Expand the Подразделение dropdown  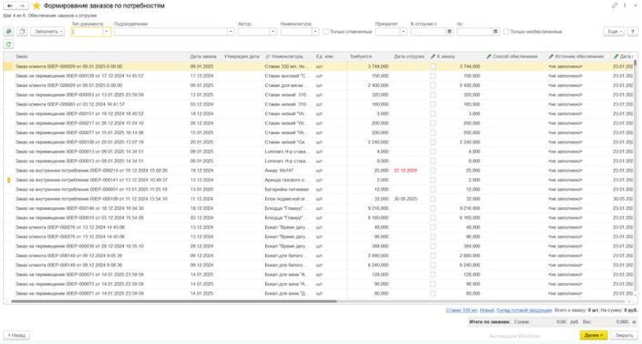coord(231,32)
